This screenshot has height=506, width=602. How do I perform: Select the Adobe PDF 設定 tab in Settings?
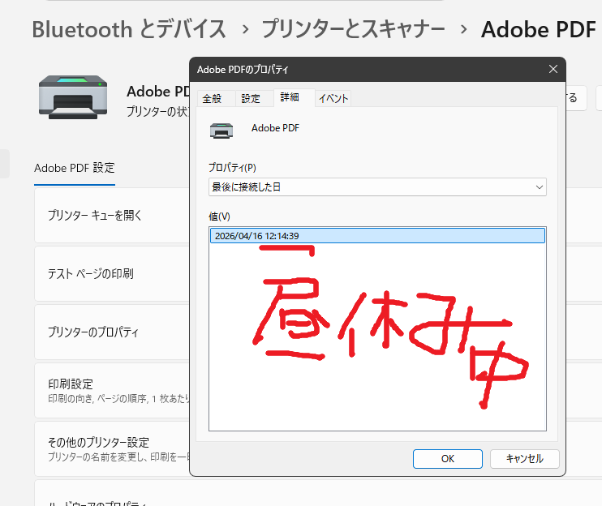(75, 168)
